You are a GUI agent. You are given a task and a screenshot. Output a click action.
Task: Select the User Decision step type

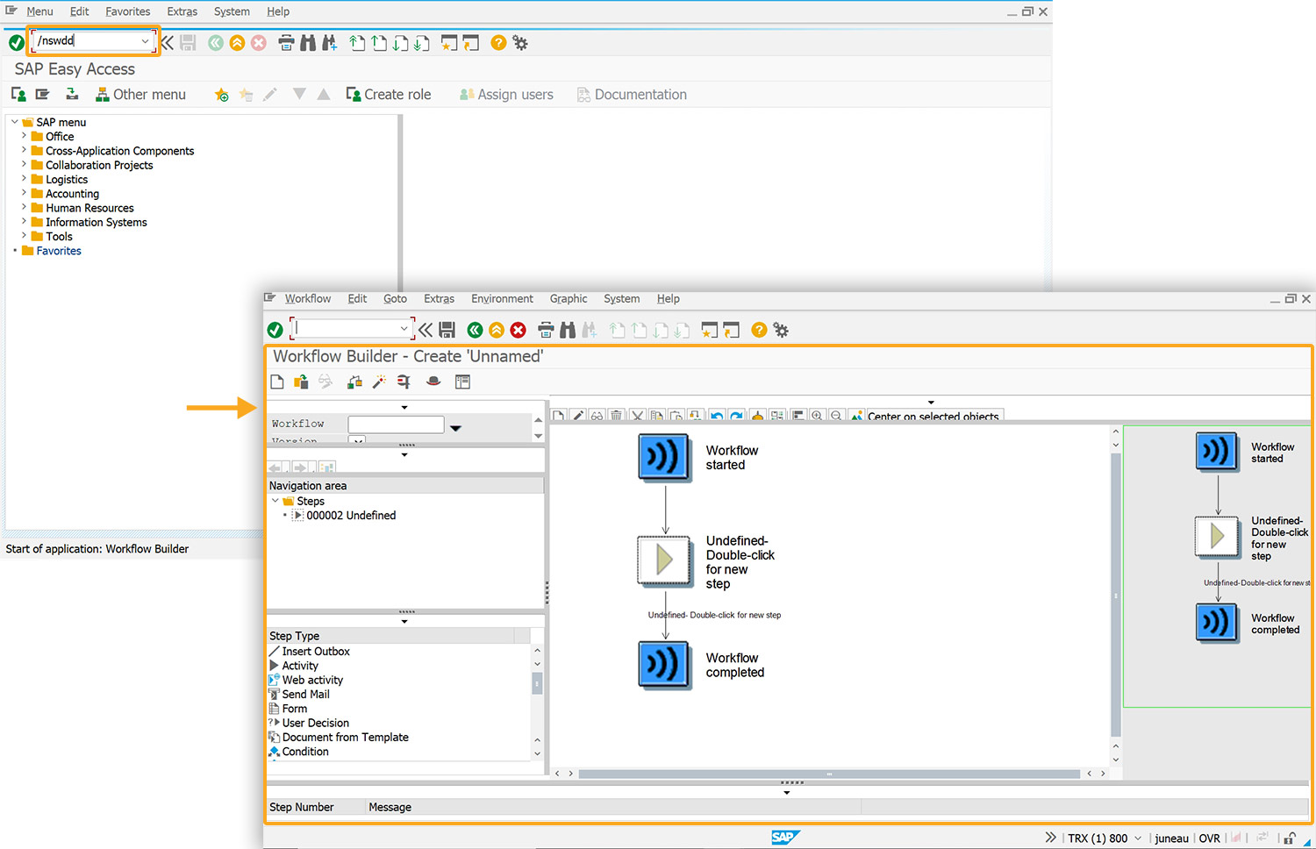[x=315, y=723]
